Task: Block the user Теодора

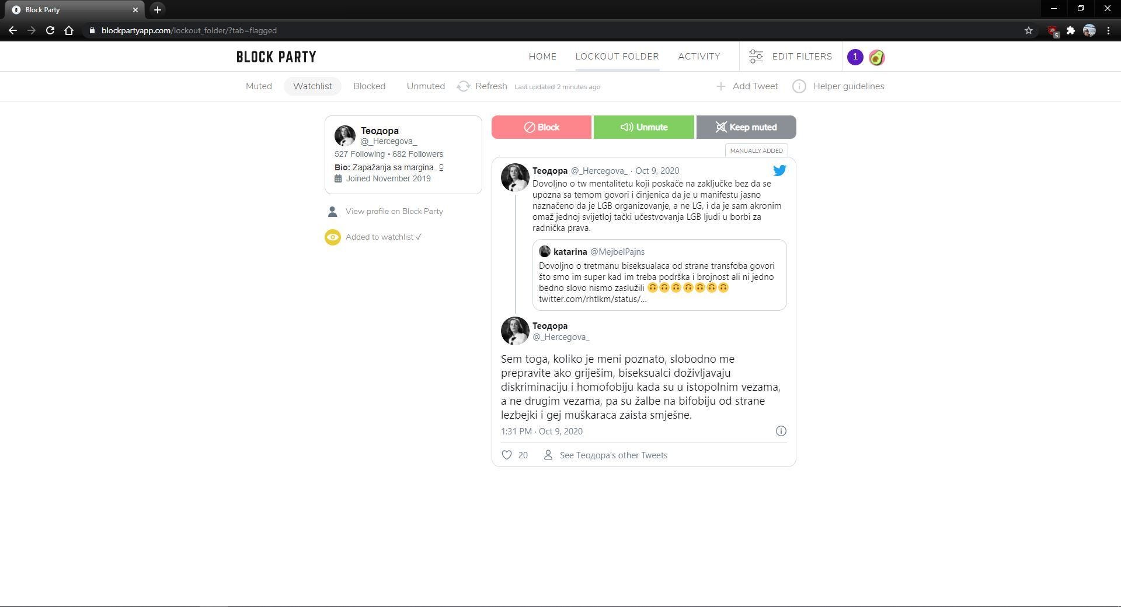Action: (541, 127)
